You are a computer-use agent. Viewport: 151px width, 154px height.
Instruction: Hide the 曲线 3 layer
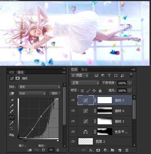73,121
